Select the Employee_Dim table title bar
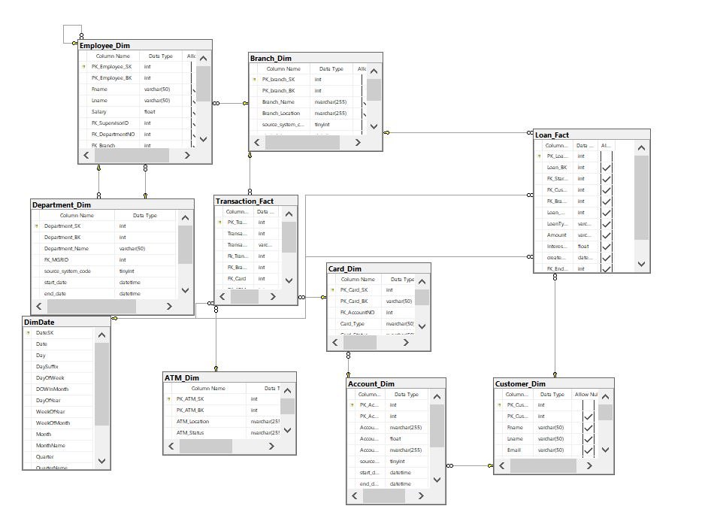This screenshot has width=711, height=521. click(x=145, y=45)
